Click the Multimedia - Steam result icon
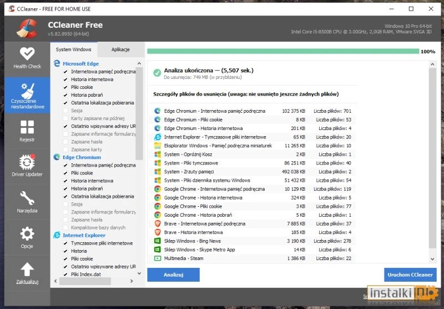This screenshot has height=309, width=444. (x=158, y=258)
